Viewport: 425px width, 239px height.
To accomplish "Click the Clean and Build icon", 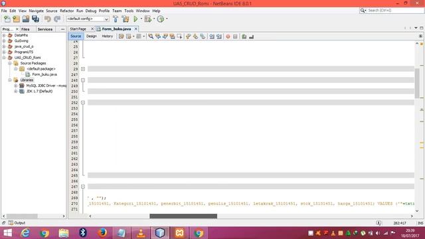I will pyautogui.click(x=126, y=19).
